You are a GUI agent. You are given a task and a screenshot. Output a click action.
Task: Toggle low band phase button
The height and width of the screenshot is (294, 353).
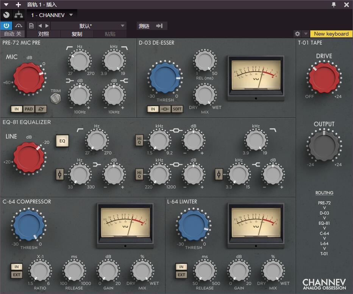coord(60,174)
